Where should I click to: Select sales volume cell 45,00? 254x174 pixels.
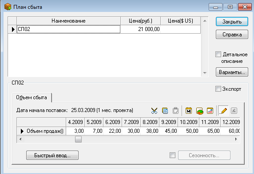[x=168, y=131]
